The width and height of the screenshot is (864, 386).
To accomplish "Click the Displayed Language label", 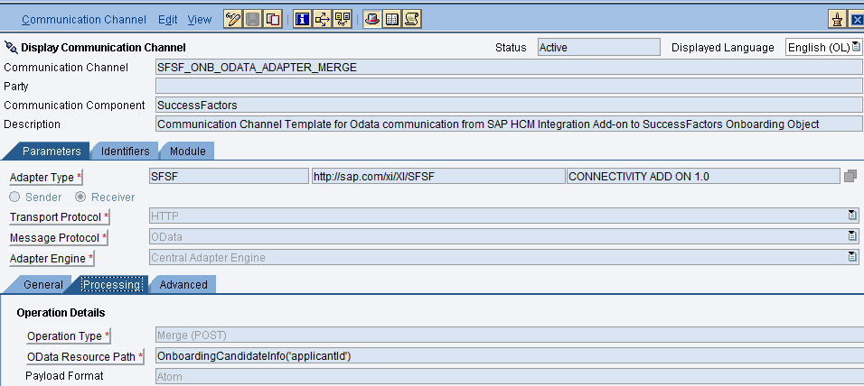I will (x=722, y=47).
